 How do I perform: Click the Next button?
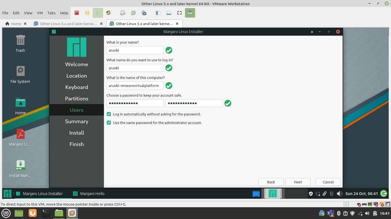[298, 182]
